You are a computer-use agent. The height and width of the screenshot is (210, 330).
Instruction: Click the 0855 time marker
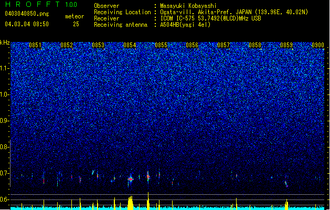[x=161, y=45]
